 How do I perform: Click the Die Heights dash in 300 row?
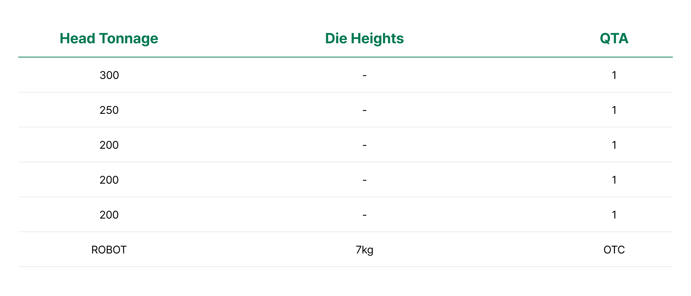click(x=364, y=75)
